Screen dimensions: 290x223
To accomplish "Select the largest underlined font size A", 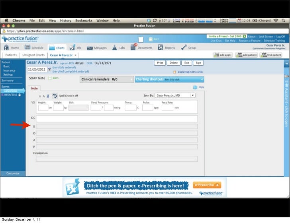I will pyautogui.click(x=48, y=96).
